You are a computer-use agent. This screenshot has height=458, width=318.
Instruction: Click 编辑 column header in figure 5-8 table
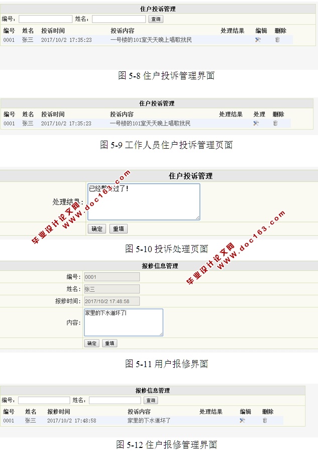click(x=261, y=31)
